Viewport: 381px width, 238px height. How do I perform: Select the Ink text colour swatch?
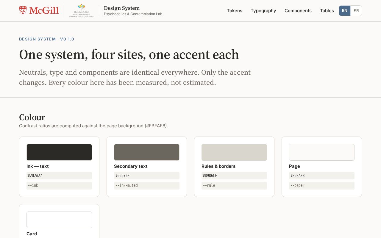pos(59,152)
